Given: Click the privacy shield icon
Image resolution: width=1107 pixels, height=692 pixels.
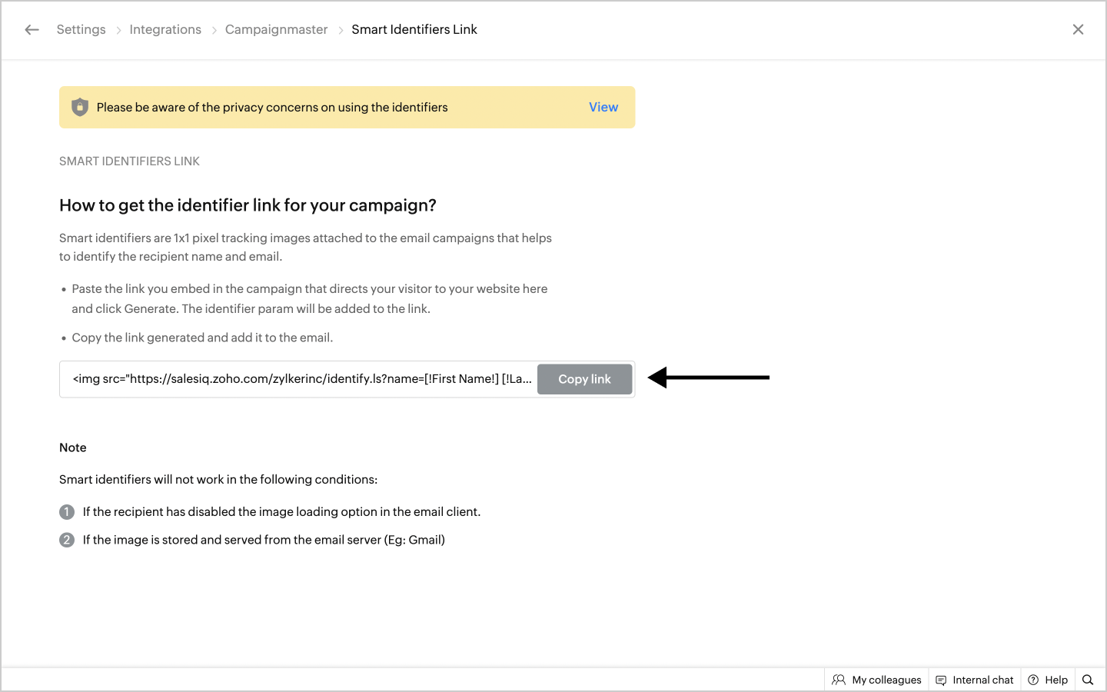Looking at the screenshot, I should pyautogui.click(x=80, y=107).
